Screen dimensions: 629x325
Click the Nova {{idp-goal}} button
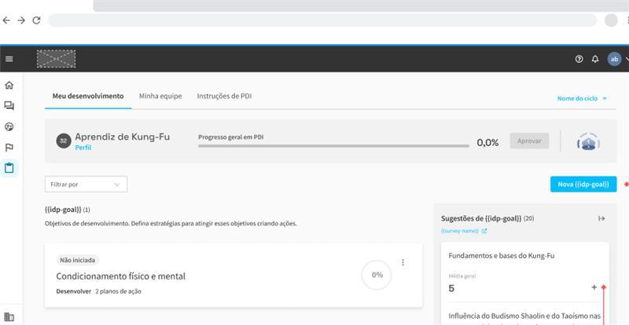pyautogui.click(x=583, y=184)
